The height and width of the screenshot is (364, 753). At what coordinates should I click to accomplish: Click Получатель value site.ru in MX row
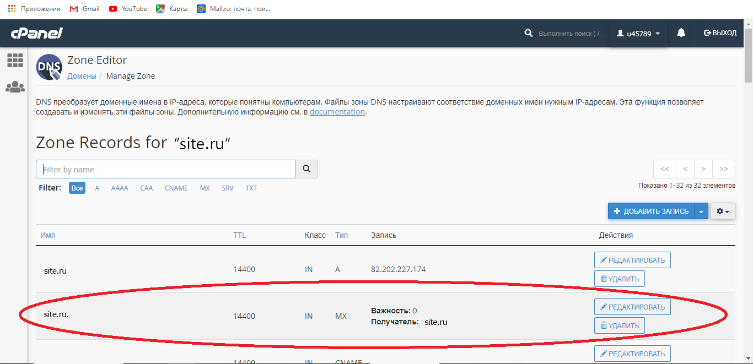(436, 322)
